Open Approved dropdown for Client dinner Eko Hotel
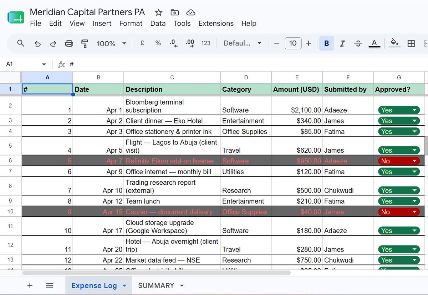 [x=399, y=121]
